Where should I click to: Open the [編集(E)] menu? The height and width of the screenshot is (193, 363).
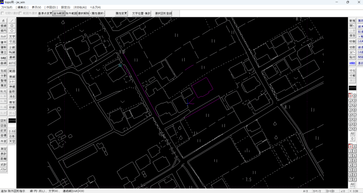[x=22, y=7]
